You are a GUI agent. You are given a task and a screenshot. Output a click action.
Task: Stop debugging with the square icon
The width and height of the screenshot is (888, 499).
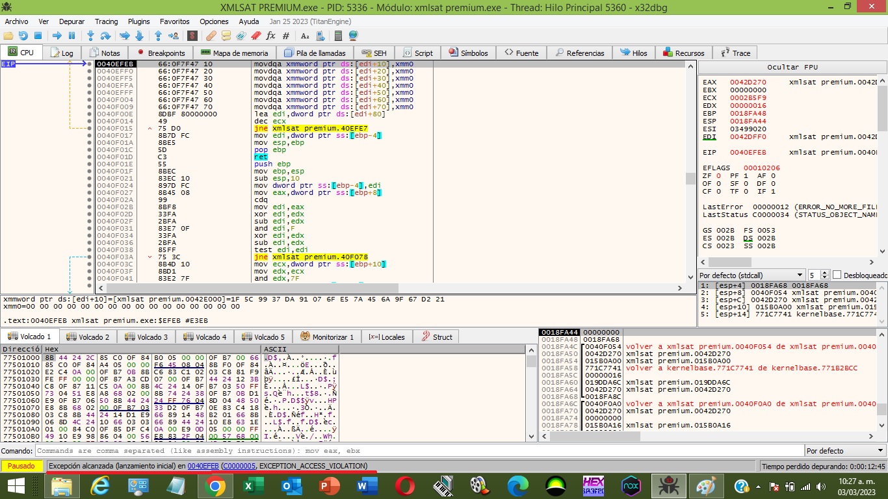pos(38,36)
